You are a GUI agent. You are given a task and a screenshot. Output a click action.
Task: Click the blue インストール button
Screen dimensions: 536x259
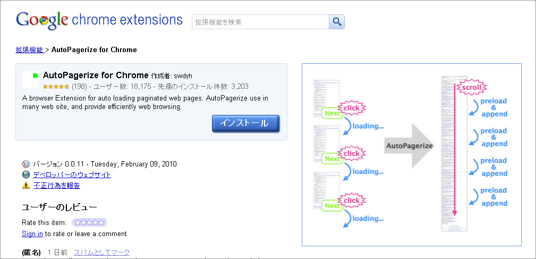point(246,123)
